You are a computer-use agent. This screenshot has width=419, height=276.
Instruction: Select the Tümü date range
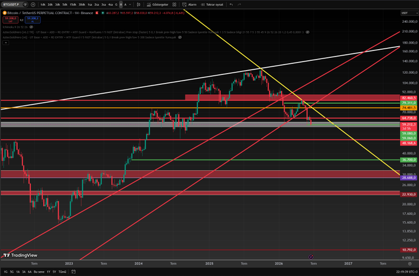(x=62, y=272)
